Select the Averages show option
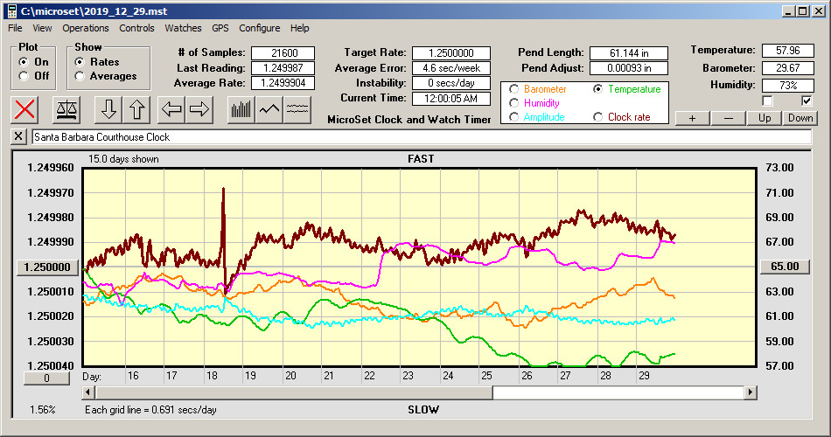Viewport: 831px width, 437px height. (80, 76)
